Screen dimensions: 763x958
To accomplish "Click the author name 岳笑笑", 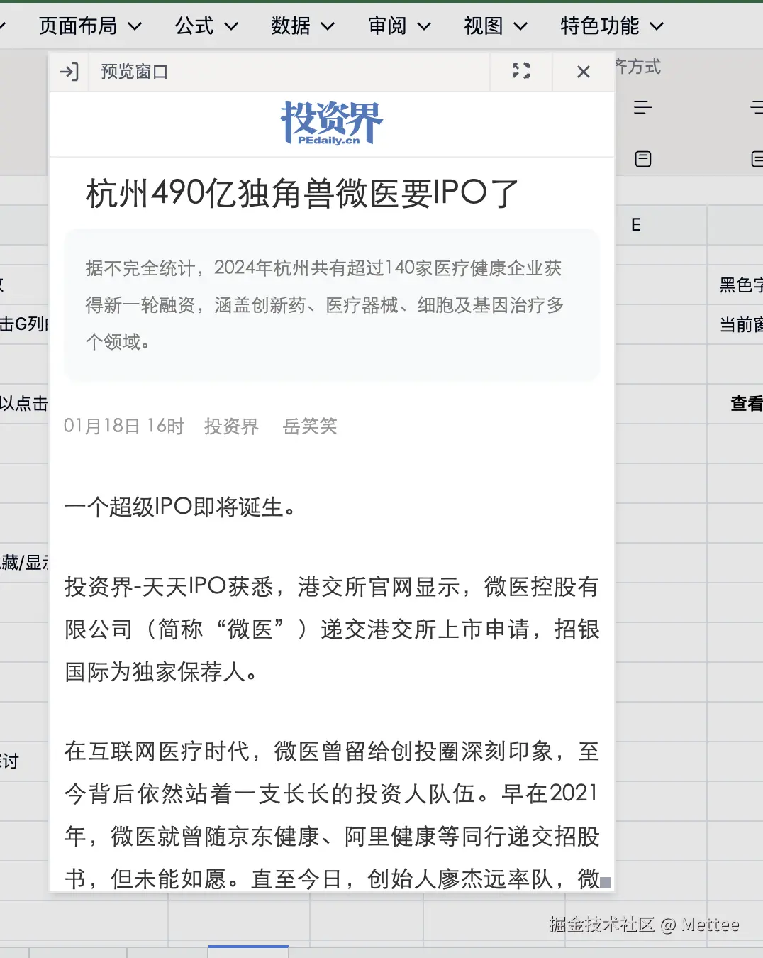I will (309, 426).
